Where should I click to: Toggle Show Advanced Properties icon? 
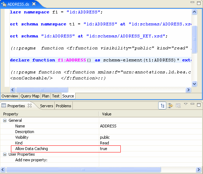pyautogui.click(x=170, y=106)
